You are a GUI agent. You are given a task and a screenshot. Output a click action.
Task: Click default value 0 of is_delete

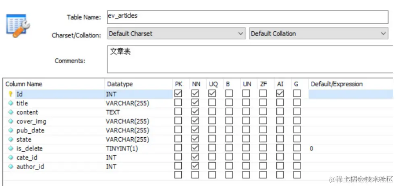point(311,149)
